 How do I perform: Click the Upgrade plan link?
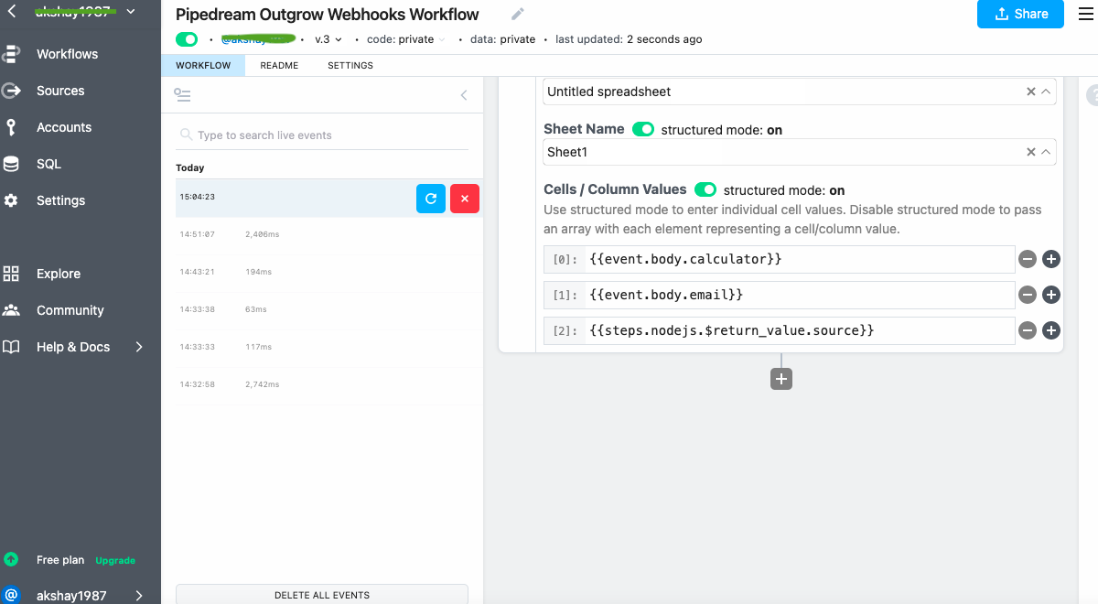coord(115,560)
